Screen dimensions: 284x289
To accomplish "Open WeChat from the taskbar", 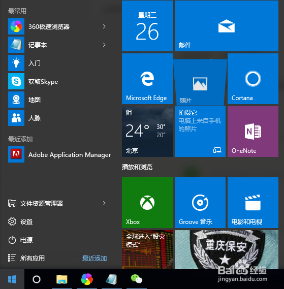I will pos(137,279).
